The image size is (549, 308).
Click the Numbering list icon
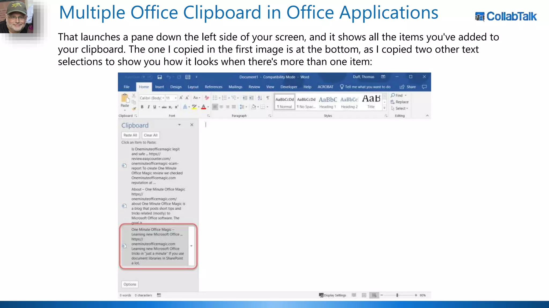224,98
